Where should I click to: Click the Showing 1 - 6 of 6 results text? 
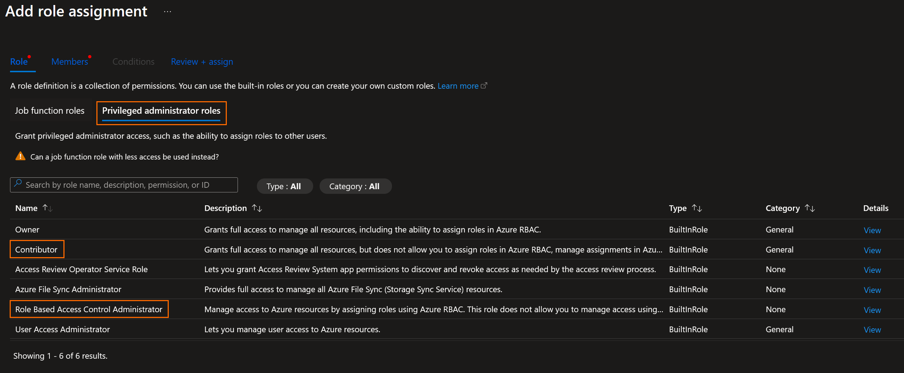[60, 356]
